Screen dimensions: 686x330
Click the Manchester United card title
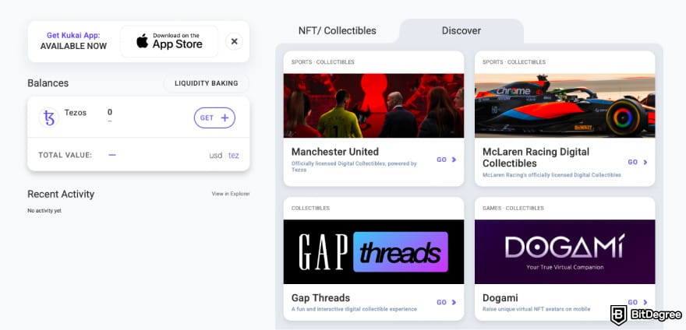click(x=335, y=152)
